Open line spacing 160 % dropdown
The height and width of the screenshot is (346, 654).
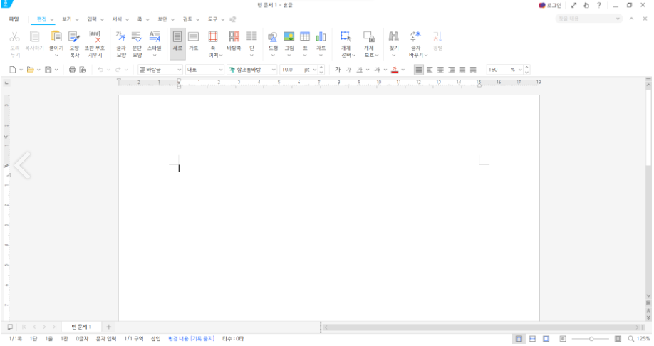click(x=519, y=70)
